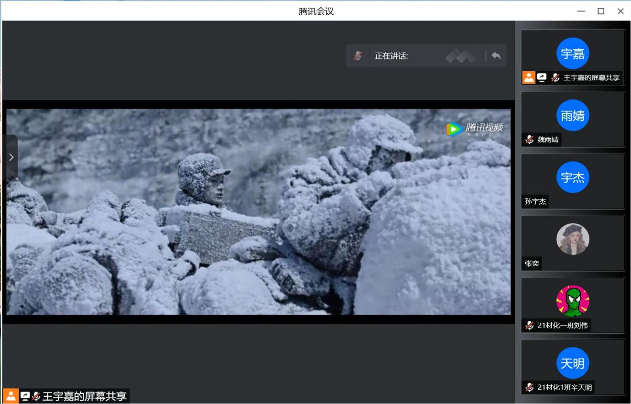Maximize the 腾讯会议 window
Viewport: 631px width, 404px height.
[601, 11]
